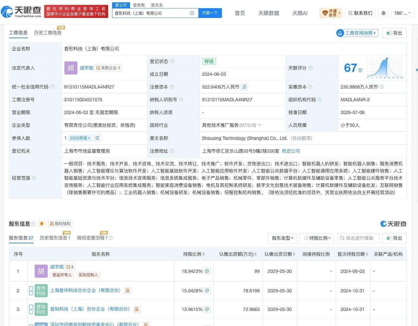Open the 股东类型 filter dropdown
The height and width of the screenshot is (326, 418).
(x=282, y=238)
